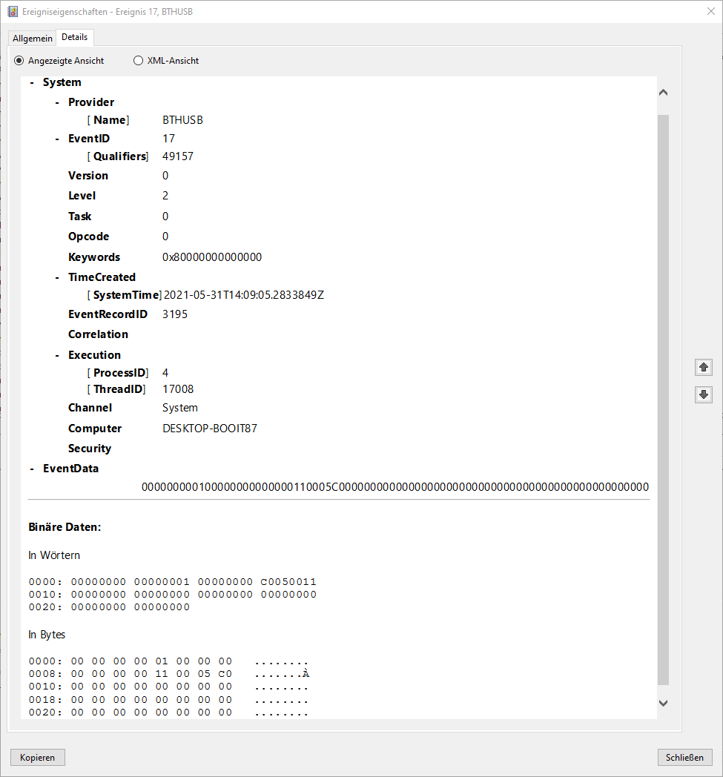Click the Schließen button

[684, 757]
